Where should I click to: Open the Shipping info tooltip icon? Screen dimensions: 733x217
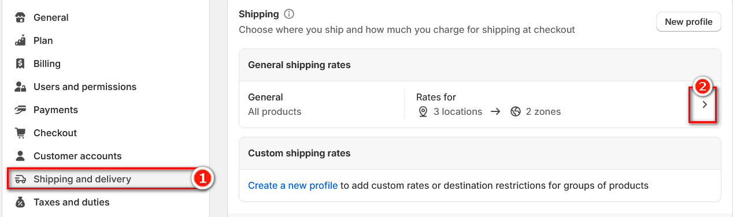pyautogui.click(x=290, y=14)
